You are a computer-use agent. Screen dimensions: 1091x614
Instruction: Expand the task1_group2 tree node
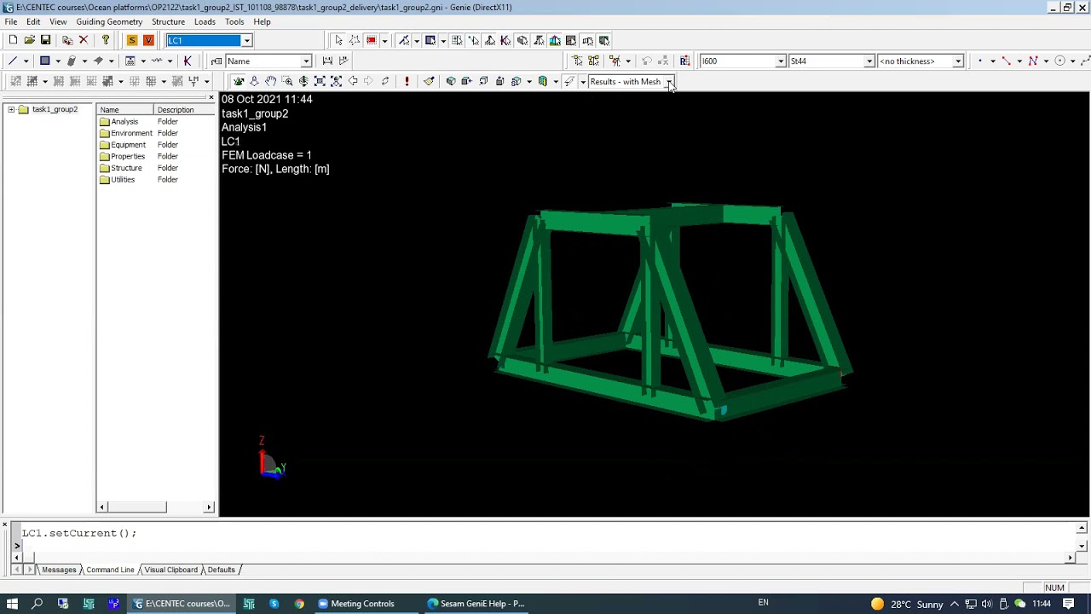(11, 109)
